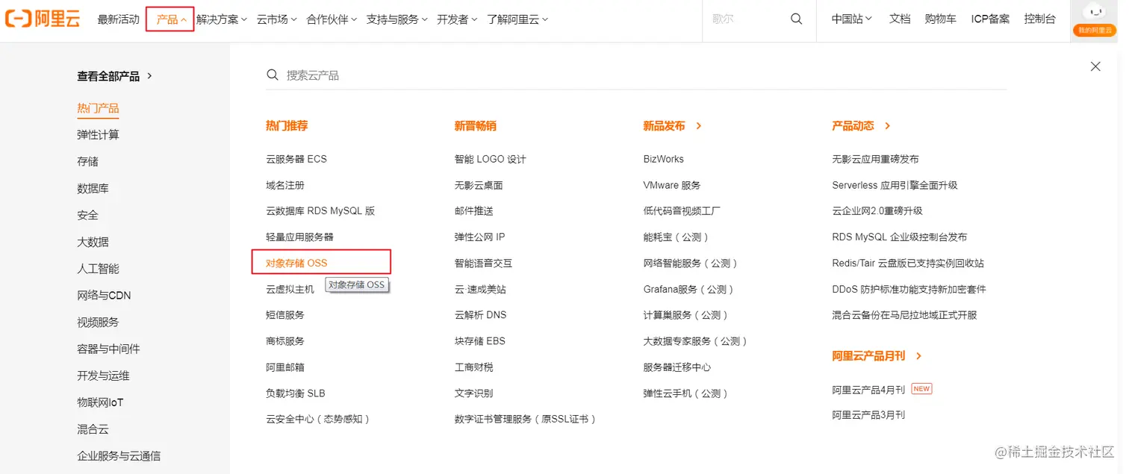Expand 支持与服务 dropdown
Image resolution: width=1129 pixels, height=474 pixels.
397,19
